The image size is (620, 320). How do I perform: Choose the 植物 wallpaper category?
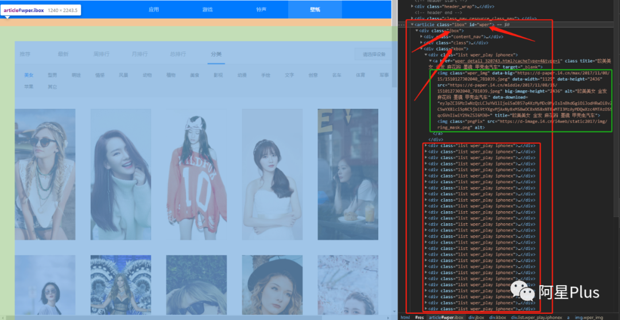coord(171,75)
